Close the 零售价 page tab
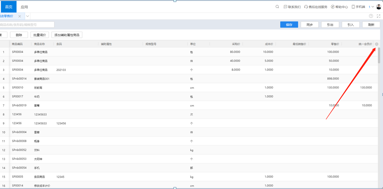Viewport: 383px width, 189px height. pos(20,16)
